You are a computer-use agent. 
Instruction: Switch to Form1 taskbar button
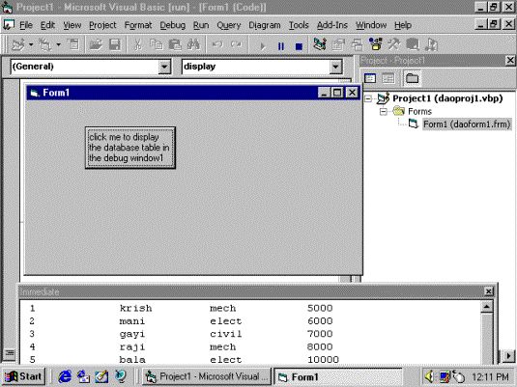338,376
